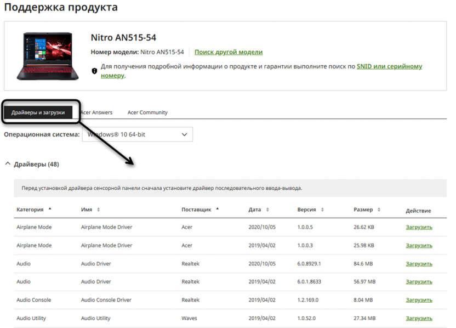Click the Nitro AN515-54 laptop image

48,56
